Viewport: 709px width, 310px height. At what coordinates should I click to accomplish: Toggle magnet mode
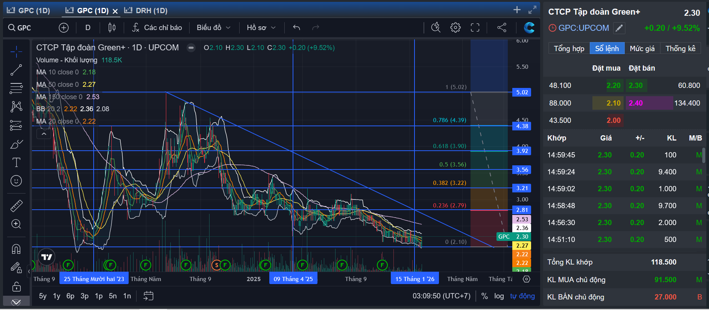16,249
